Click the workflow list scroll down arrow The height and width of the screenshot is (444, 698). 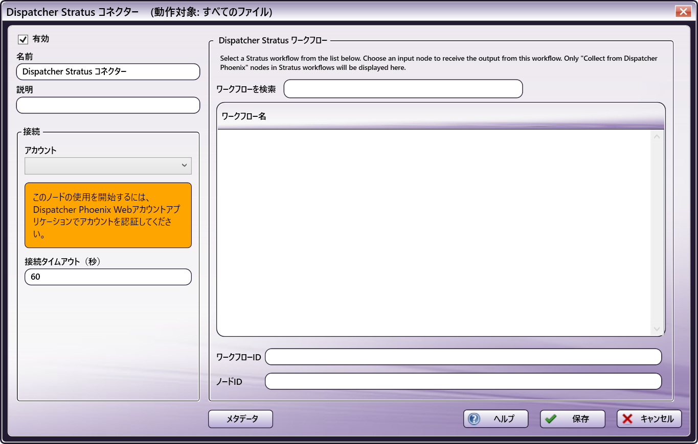tap(657, 329)
